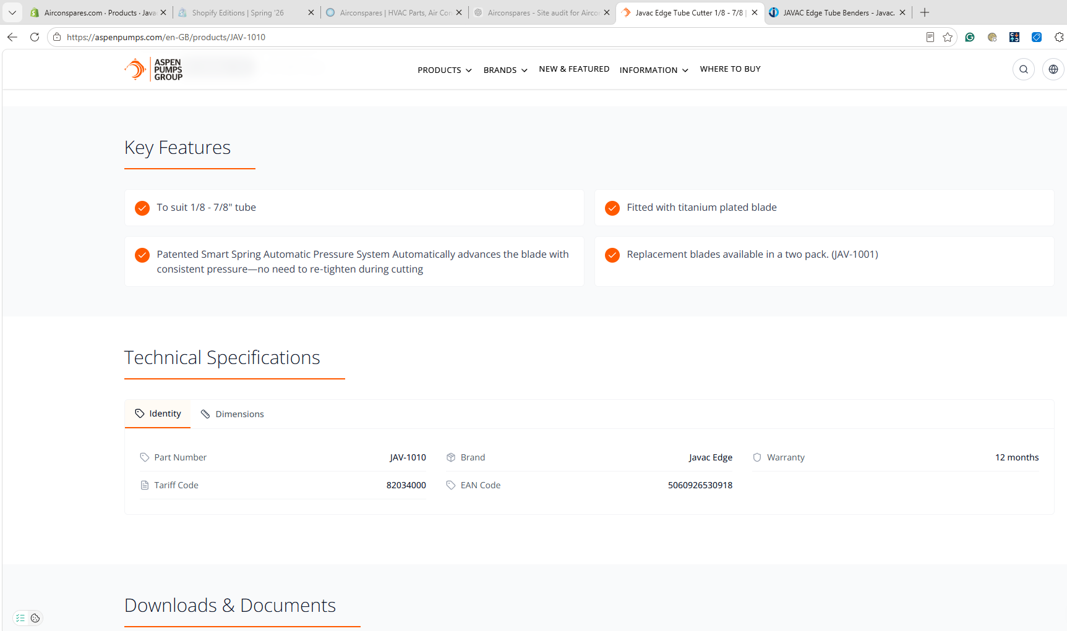This screenshot has width=1067, height=631.
Task: Open the Grammarly extension icon
Action: 970,37
